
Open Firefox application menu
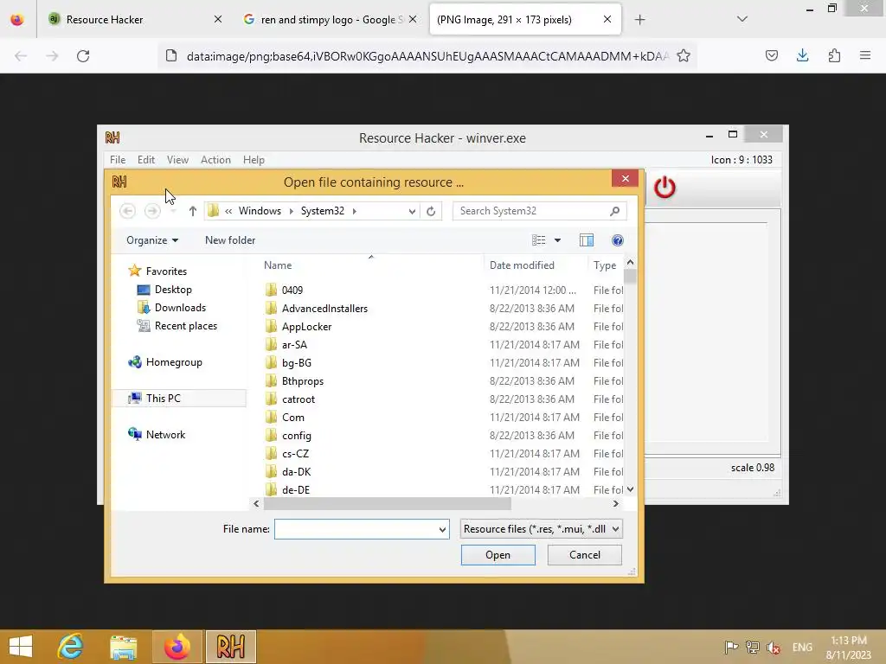[865, 55]
